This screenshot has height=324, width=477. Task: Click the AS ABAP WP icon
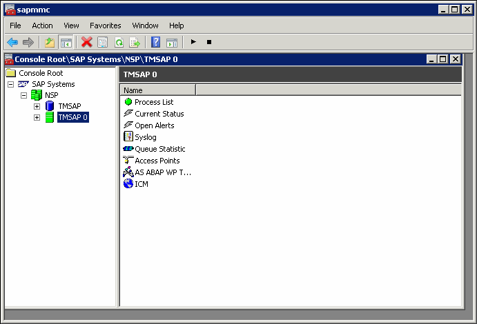(x=128, y=172)
